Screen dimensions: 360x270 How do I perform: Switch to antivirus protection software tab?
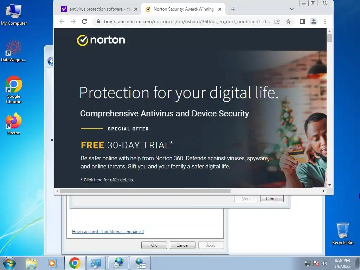[x=99, y=9]
